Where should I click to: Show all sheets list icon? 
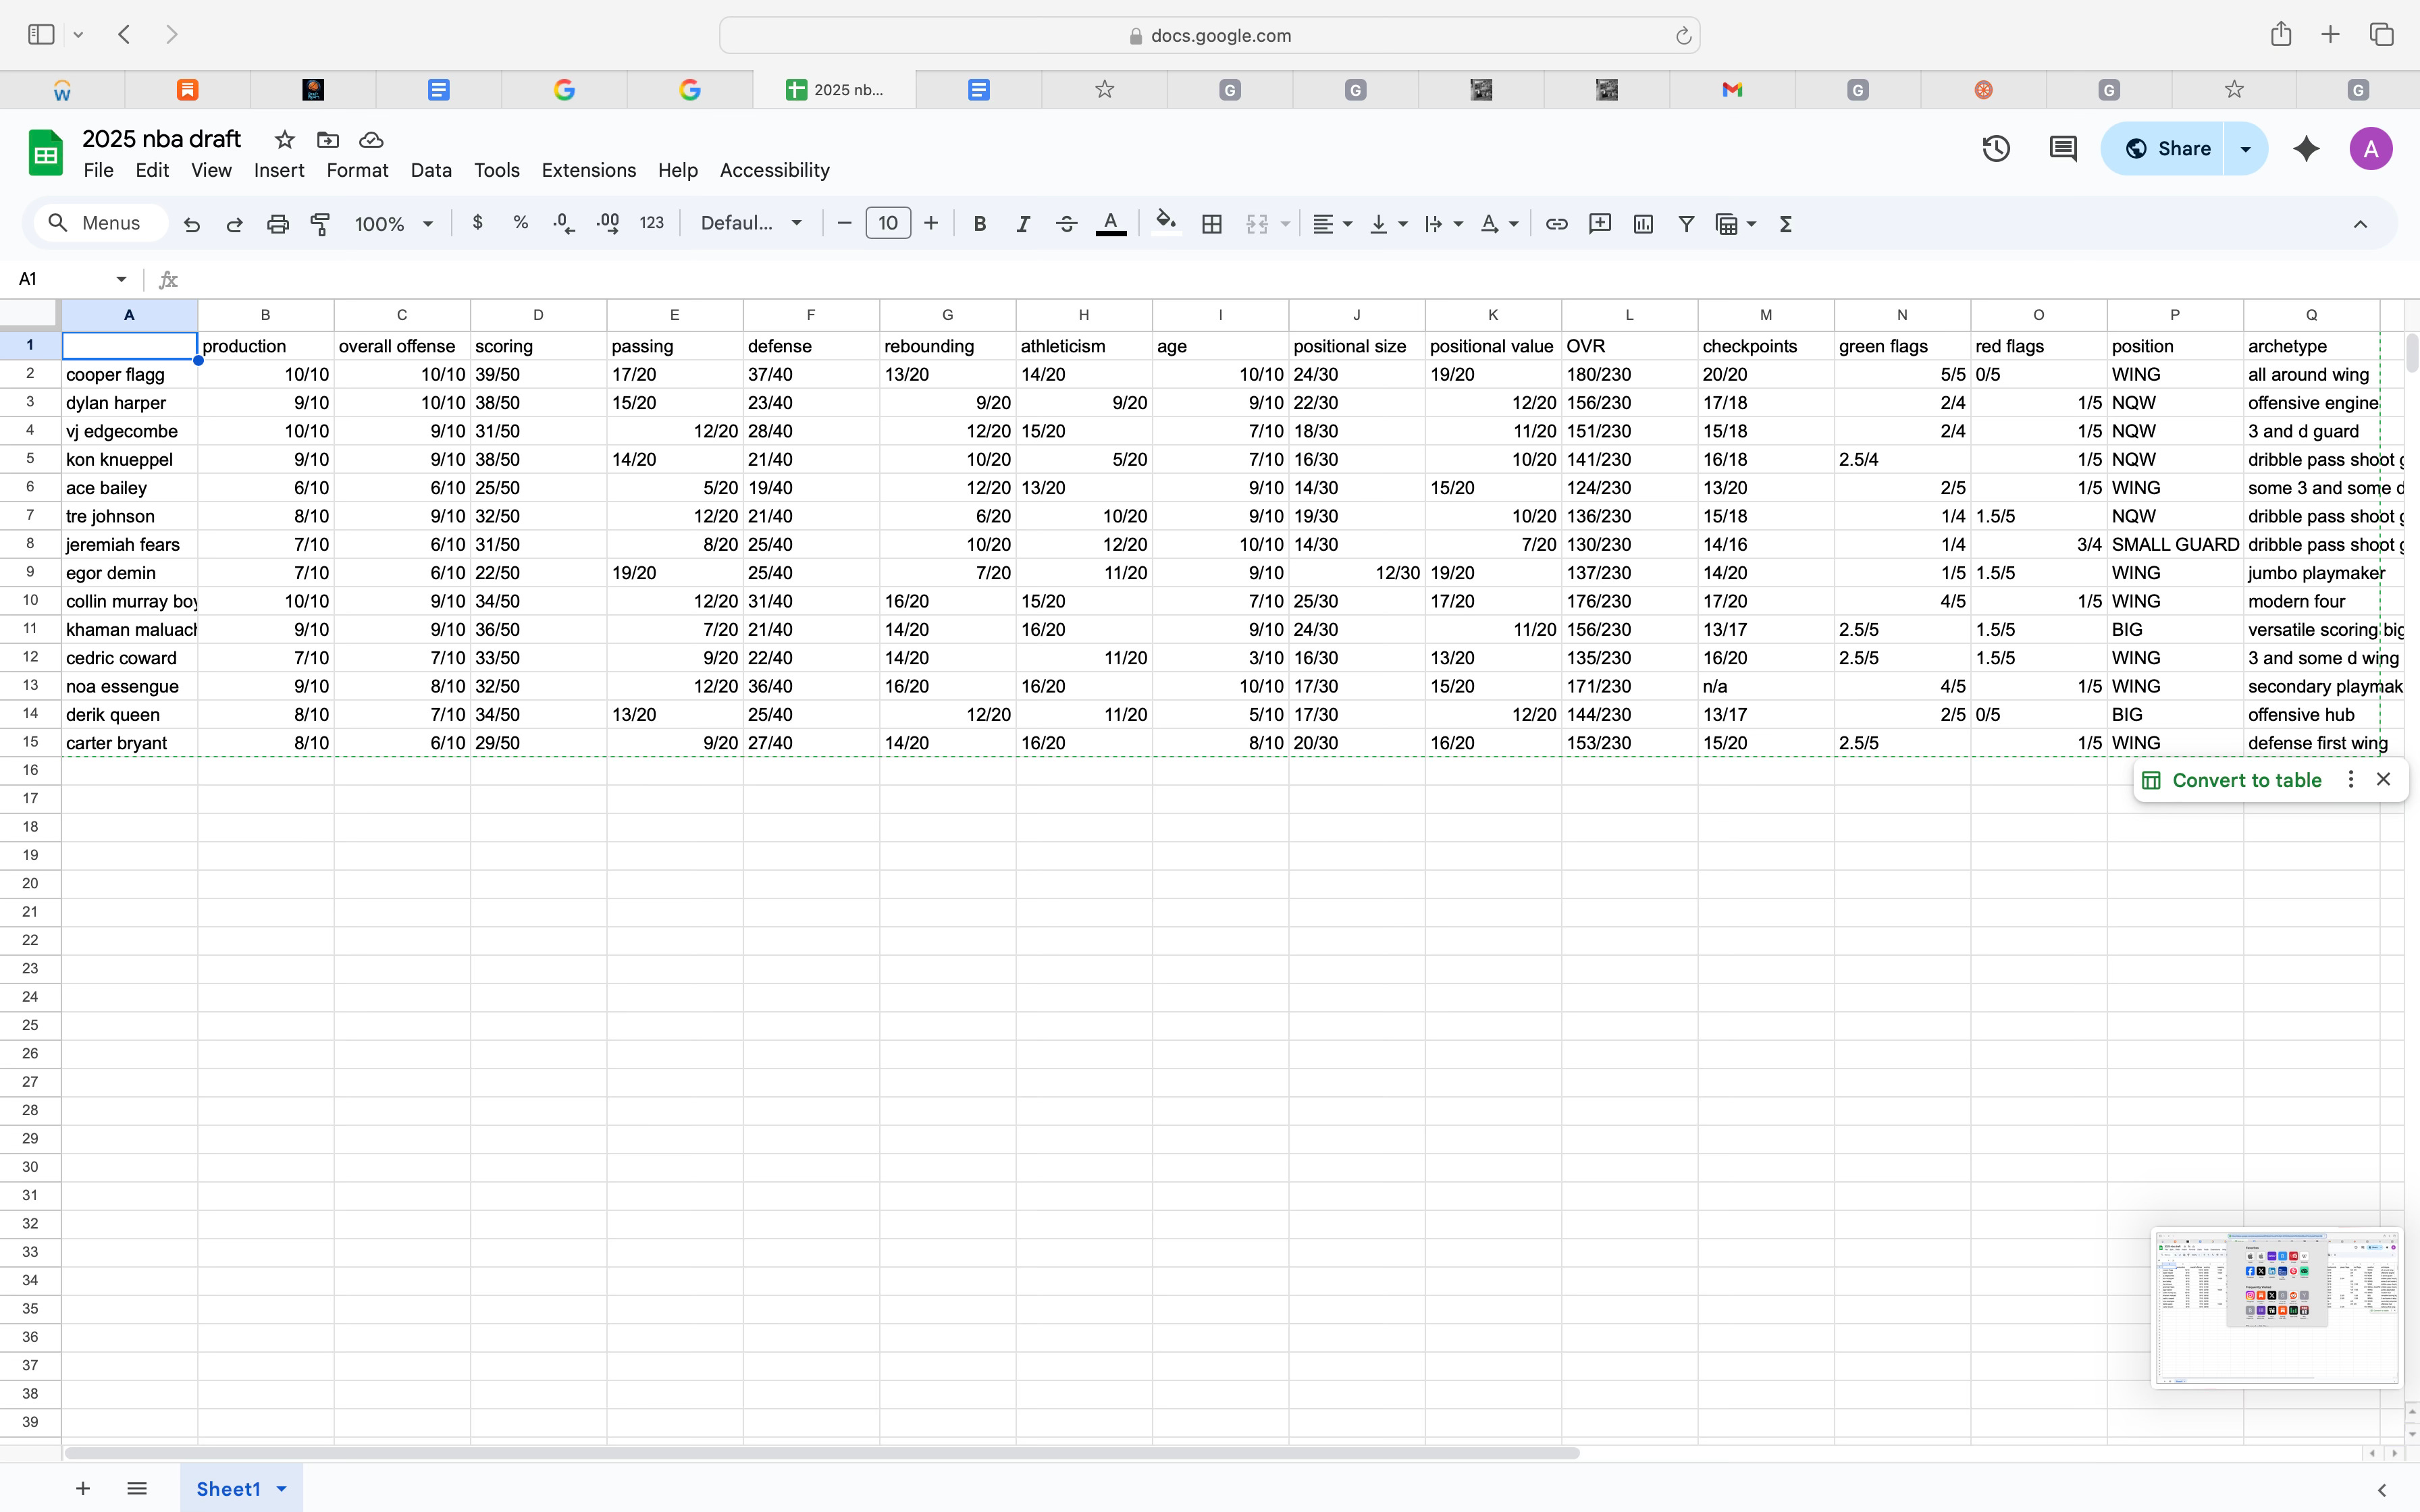coord(137,1489)
